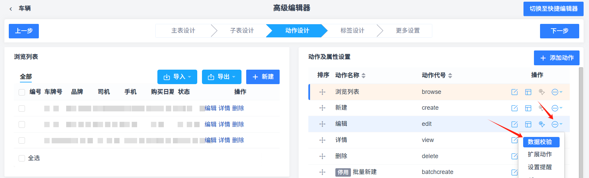Click the 添加动作 button
The width and height of the screenshot is (589, 178).
tap(557, 58)
